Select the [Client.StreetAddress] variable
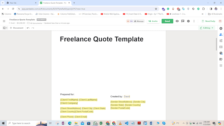Image resolution: width=224 pixels, height=126 pixels. (70, 108)
